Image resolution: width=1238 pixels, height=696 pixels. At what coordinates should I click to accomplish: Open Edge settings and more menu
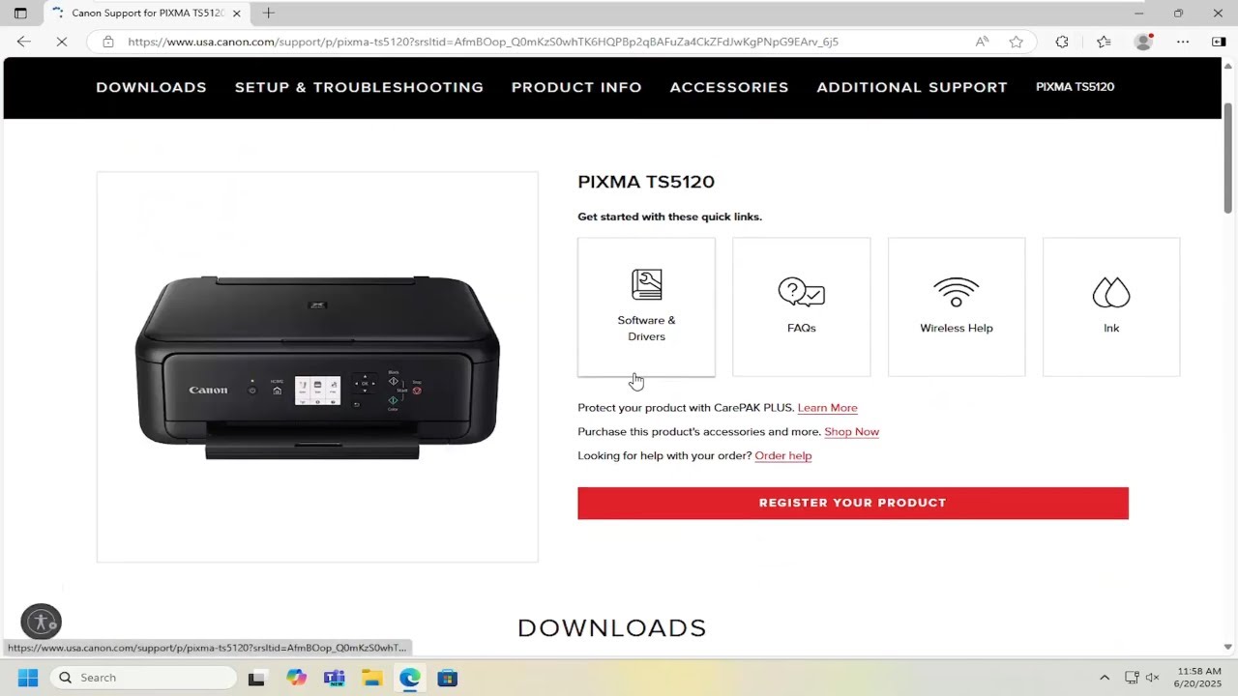[x=1183, y=42]
